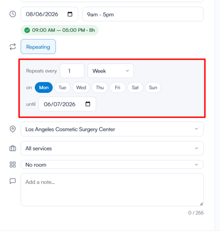The image size is (220, 232).
Task: Click the clock icon beside date field
Action: (x=13, y=14)
